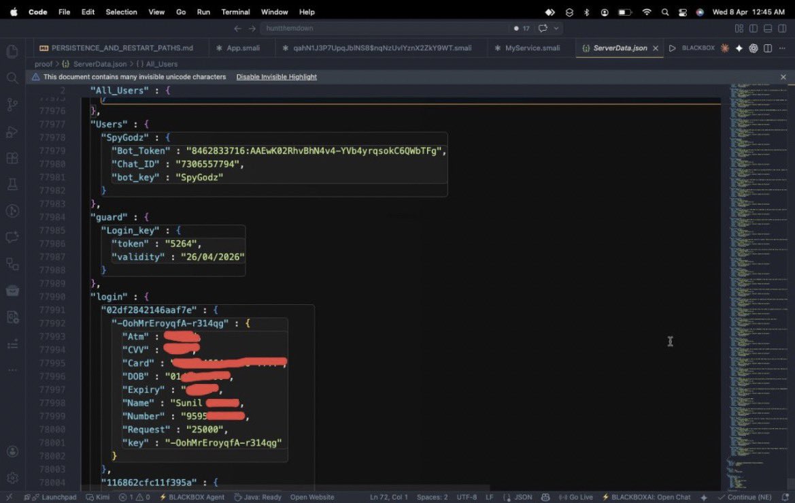Click BLACKBOX Agent in status bar

(x=192, y=498)
